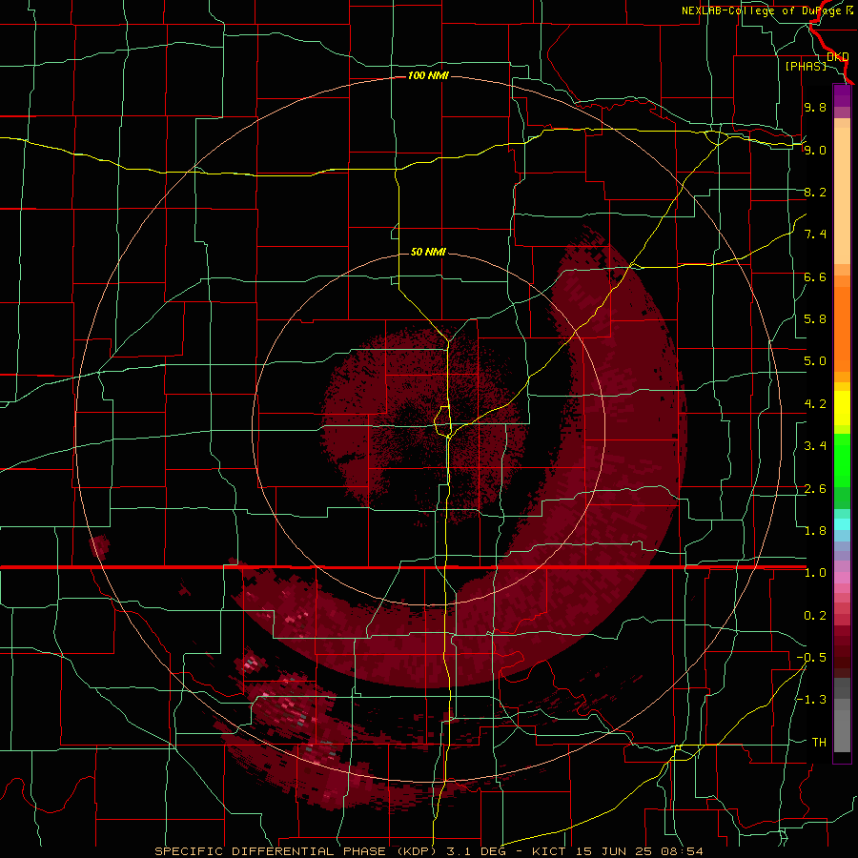Screen dimensions: 858x858
Task: Click the purple segment atop the color bar
Action: pyautogui.click(x=842, y=95)
